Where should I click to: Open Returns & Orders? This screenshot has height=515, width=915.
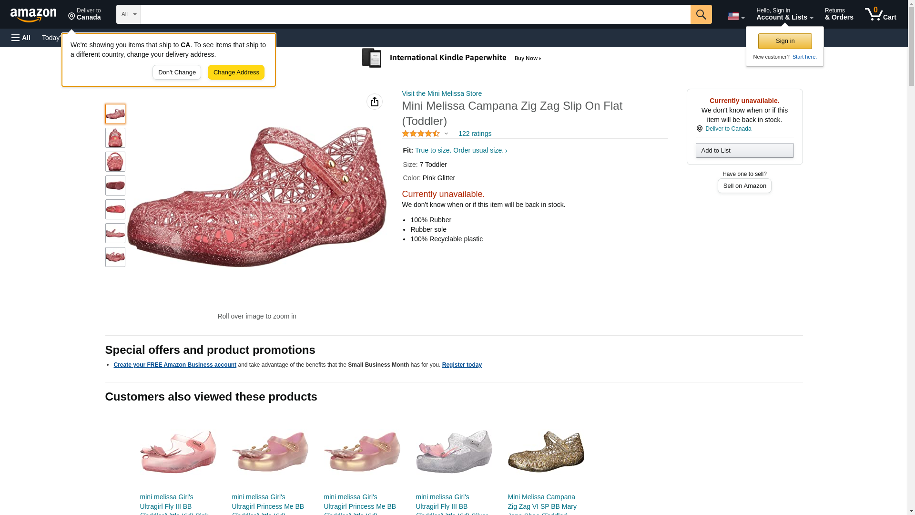pyautogui.click(x=839, y=14)
